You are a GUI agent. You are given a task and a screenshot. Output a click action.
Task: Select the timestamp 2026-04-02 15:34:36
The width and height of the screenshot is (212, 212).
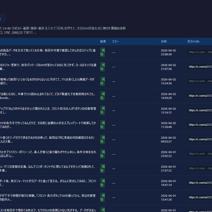[x=168, y=81]
